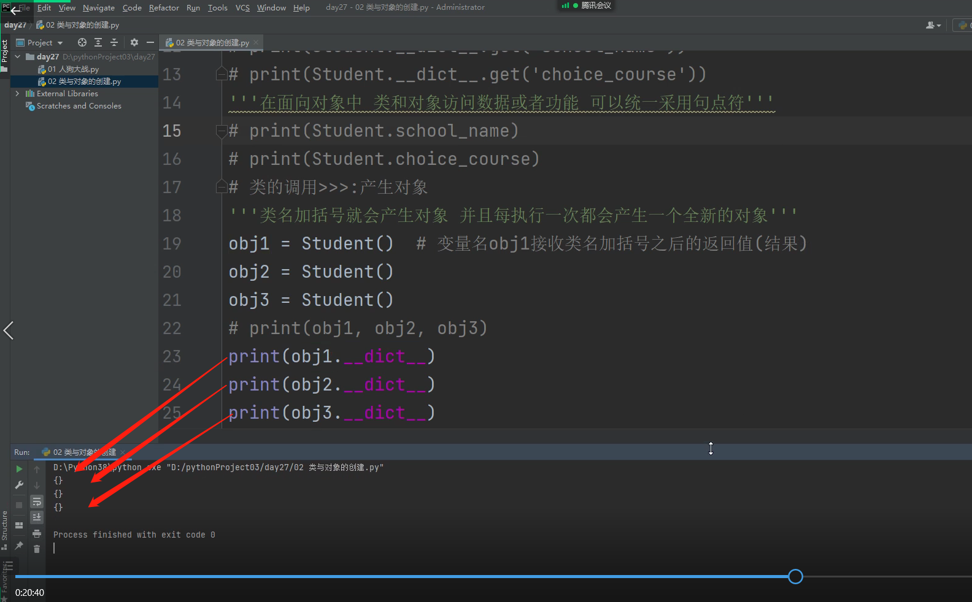Image resolution: width=972 pixels, height=602 pixels.
Task: Open the Window menu
Action: pos(271,7)
